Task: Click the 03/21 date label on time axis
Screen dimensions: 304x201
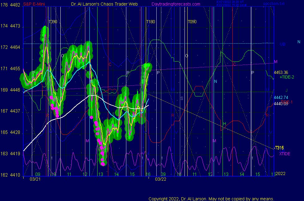Action: pos(35,179)
